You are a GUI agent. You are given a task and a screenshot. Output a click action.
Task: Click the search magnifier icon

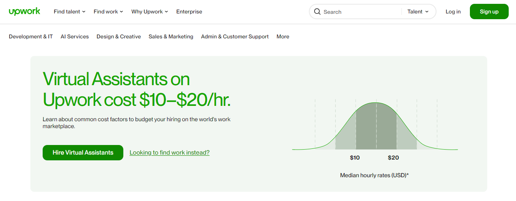(x=317, y=12)
